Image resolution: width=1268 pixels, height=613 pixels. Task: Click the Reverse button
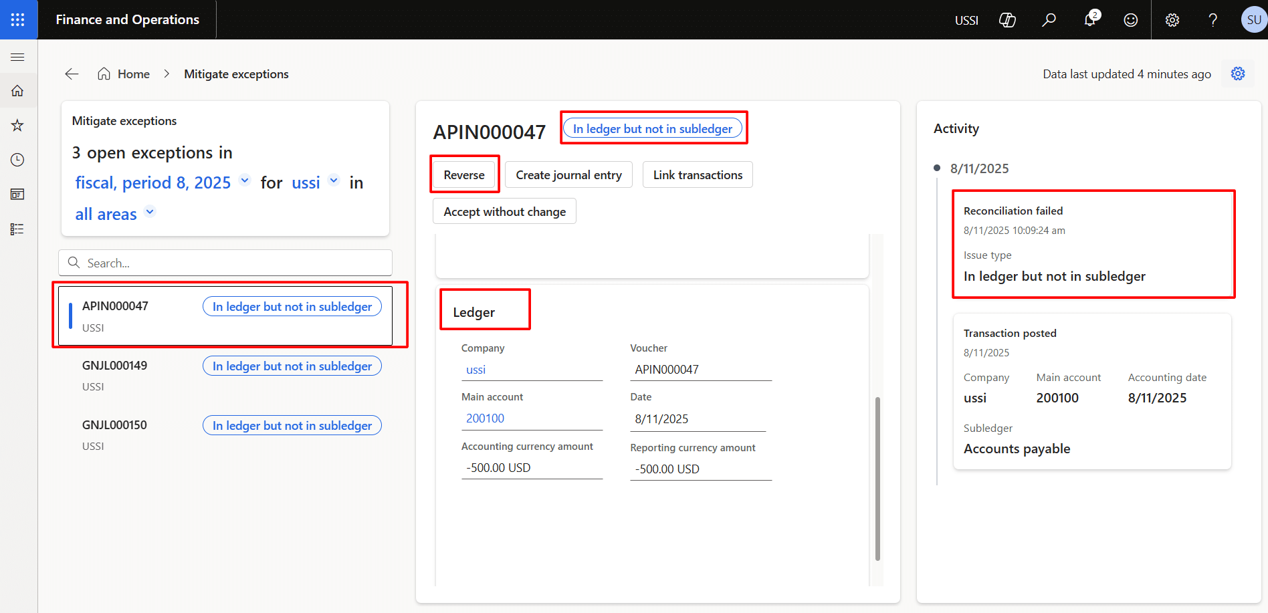pyautogui.click(x=464, y=175)
